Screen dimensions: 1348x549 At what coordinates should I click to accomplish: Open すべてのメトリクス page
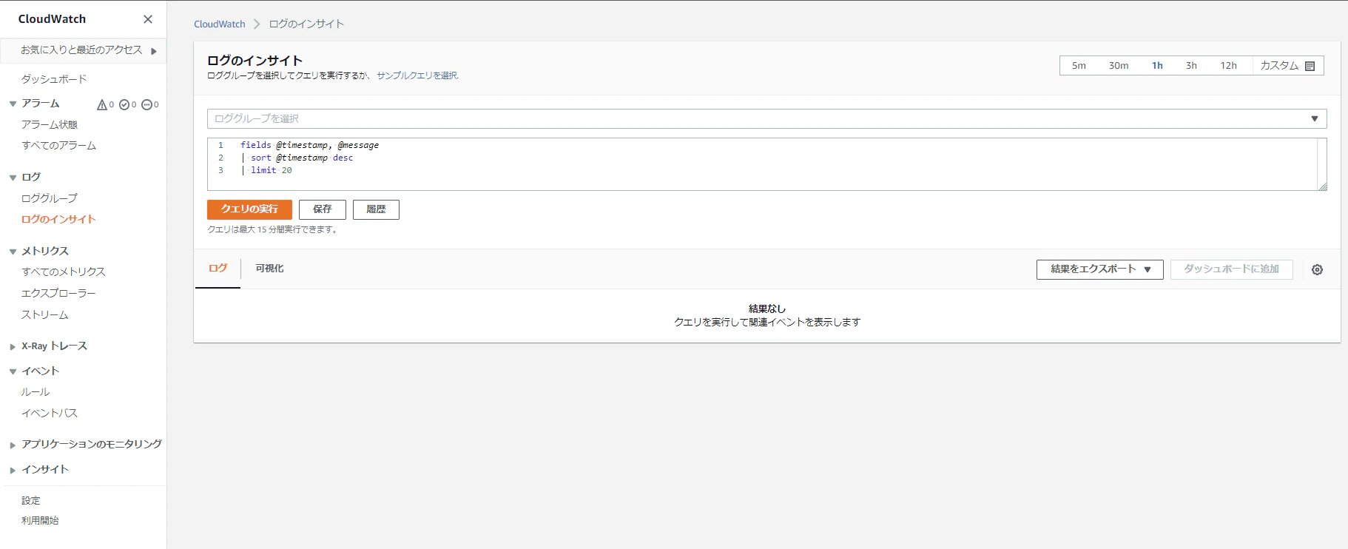tap(64, 272)
